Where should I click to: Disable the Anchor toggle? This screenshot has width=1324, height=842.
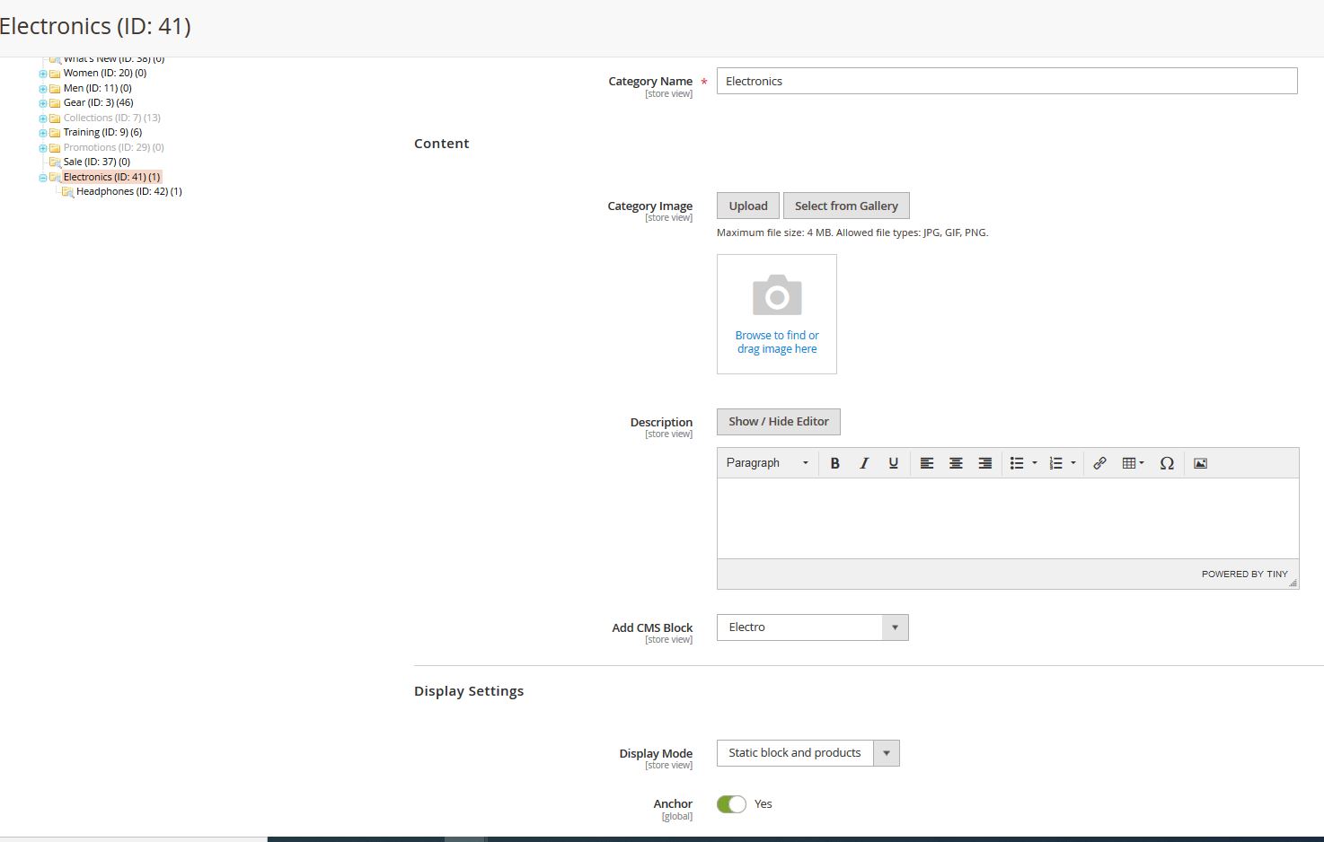[x=731, y=803]
